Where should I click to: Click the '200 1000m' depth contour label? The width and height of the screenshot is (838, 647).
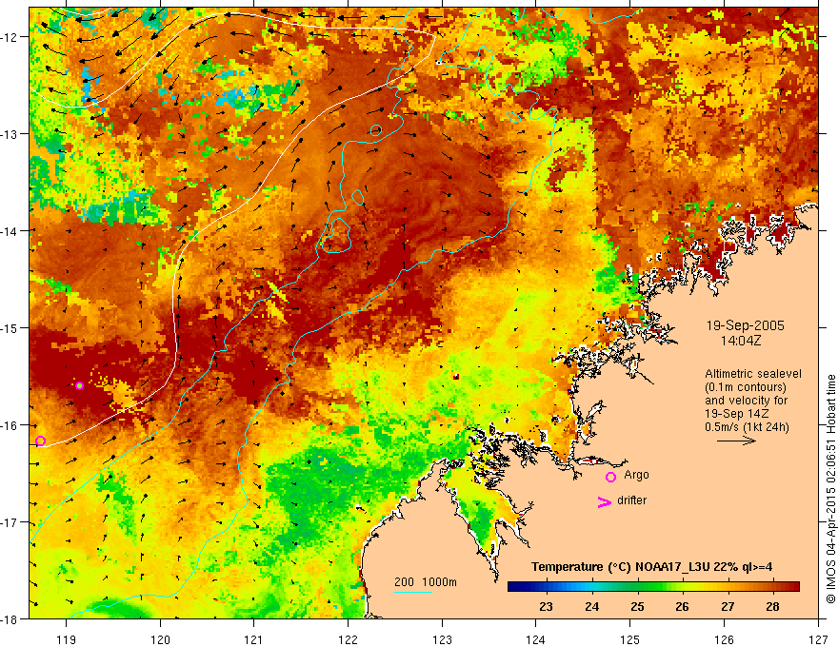[426, 582]
